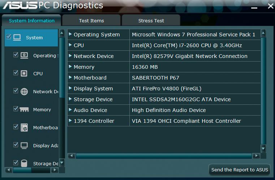Select CPU label in the sidebar list
The width and height of the screenshot is (275, 180).
pos(38,73)
